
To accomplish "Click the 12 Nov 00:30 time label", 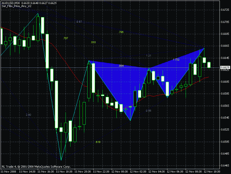I will (120, 171).
